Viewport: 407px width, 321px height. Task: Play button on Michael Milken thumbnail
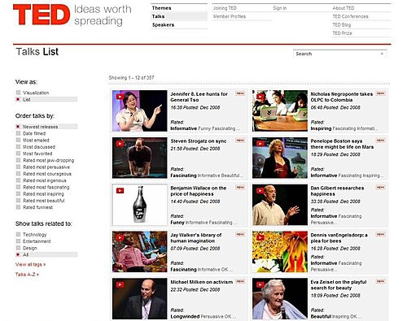(x=120, y=284)
